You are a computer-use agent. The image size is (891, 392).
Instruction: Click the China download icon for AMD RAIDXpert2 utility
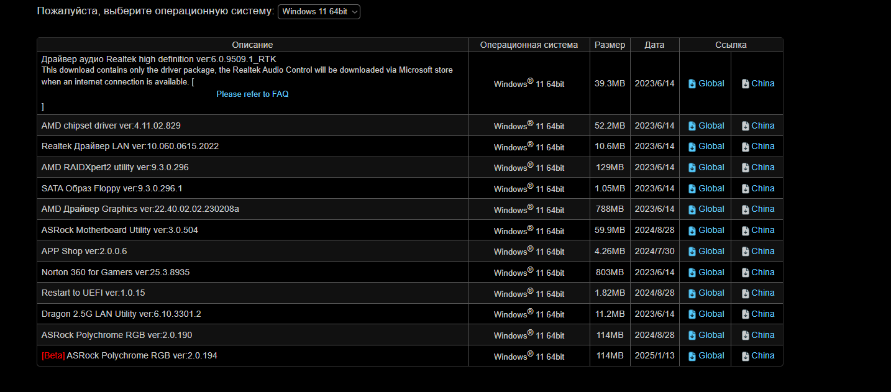pos(746,168)
